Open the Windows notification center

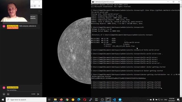[178, 99]
